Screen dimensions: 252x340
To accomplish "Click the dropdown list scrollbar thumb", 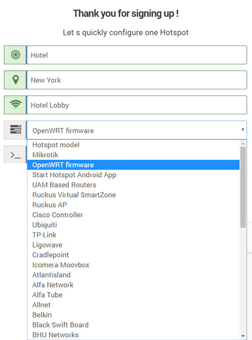I will coord(243,187).
